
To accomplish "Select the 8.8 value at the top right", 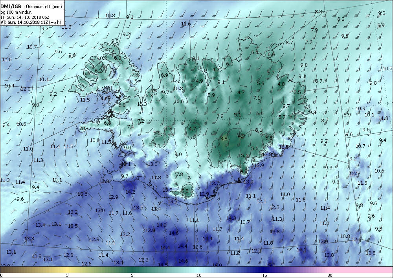I will point(318,11).
